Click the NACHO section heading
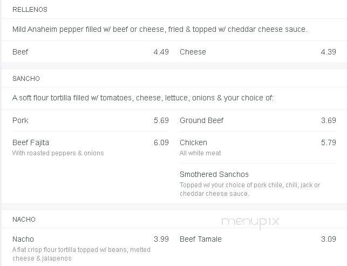The height and width of the screenshot is (266, 347). [x=24, y=220]
